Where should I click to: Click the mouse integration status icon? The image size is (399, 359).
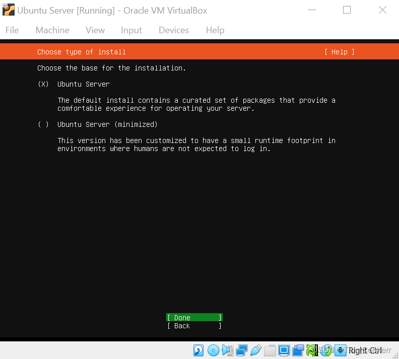[x=326, y=350]
